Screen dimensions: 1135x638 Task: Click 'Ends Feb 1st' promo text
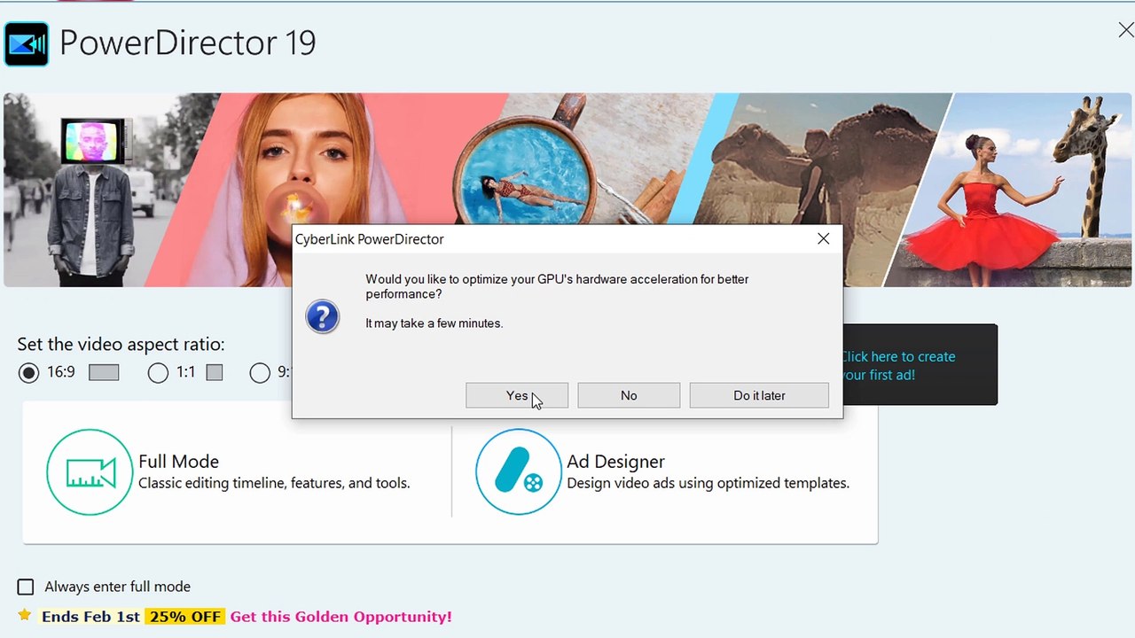[90, 617]
